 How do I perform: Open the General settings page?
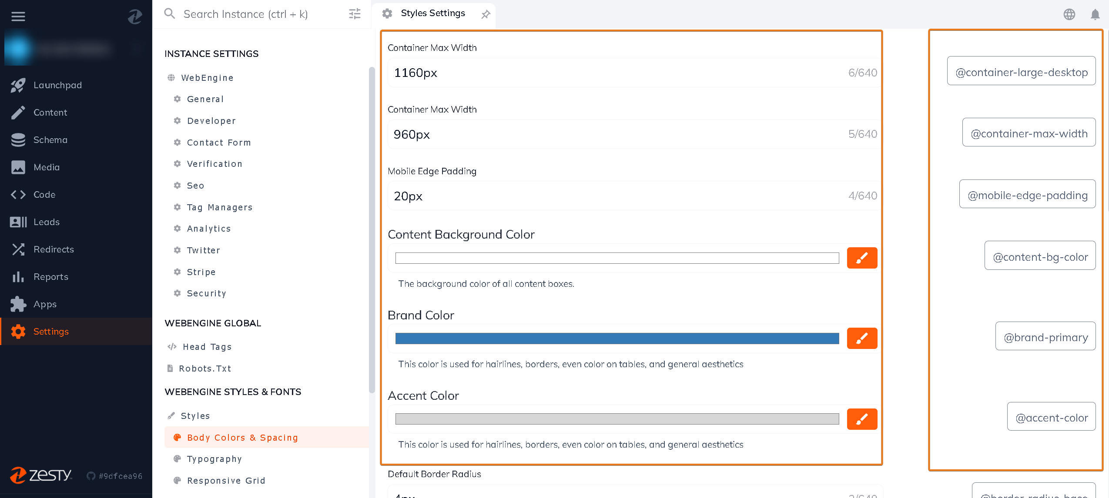tap(204, 99)
